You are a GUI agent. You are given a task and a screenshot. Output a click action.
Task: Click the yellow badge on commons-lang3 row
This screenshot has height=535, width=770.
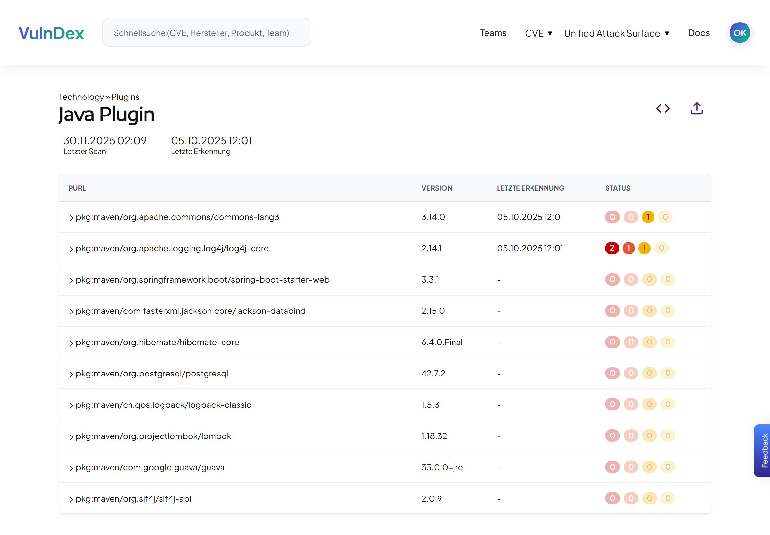[648, 217]
